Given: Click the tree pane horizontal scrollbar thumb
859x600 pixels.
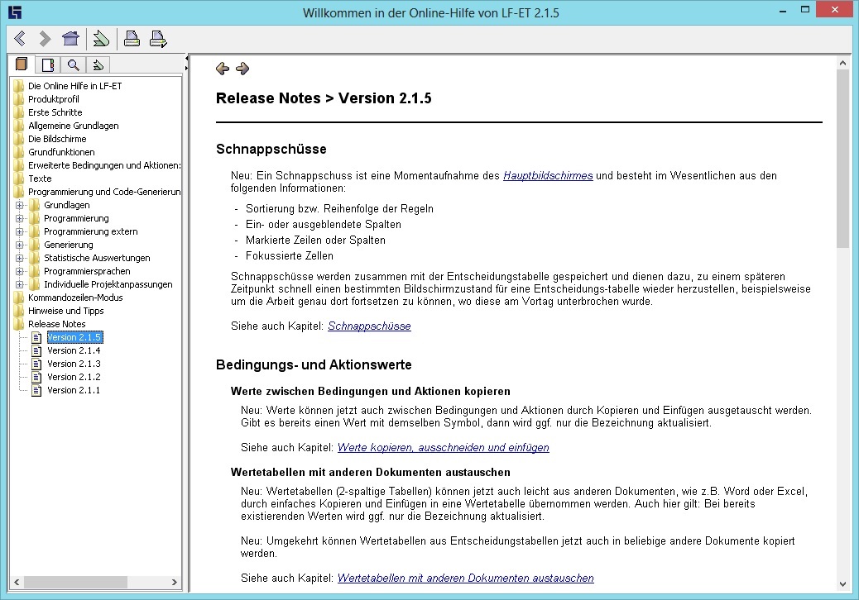Looking at the screenshot, I should (x=75, y=582).
